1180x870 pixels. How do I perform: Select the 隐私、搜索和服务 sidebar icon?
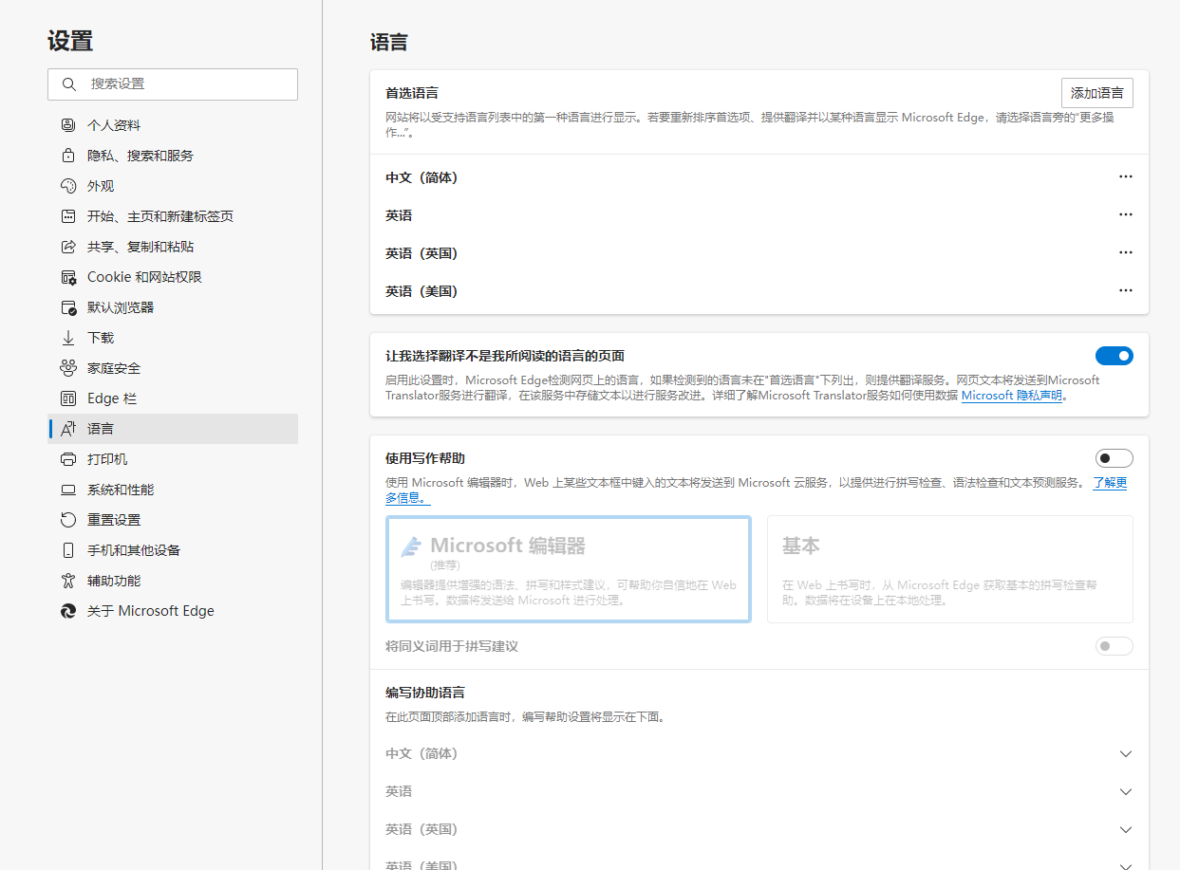tap(67, 155)
